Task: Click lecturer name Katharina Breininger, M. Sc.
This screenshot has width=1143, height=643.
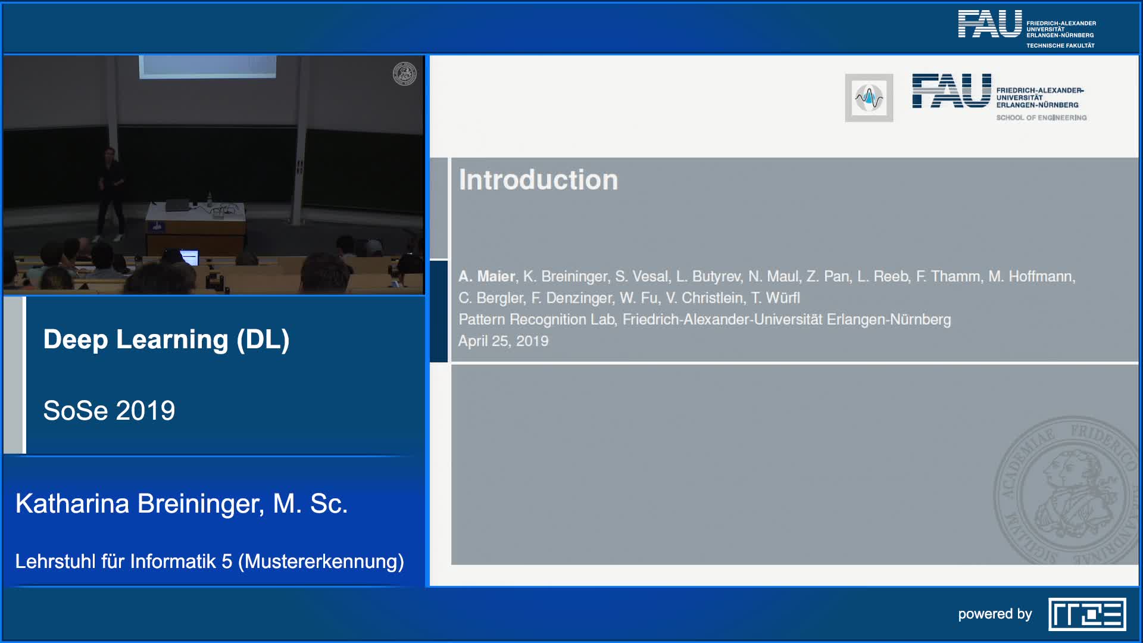Action: click(x=182, y=504)
